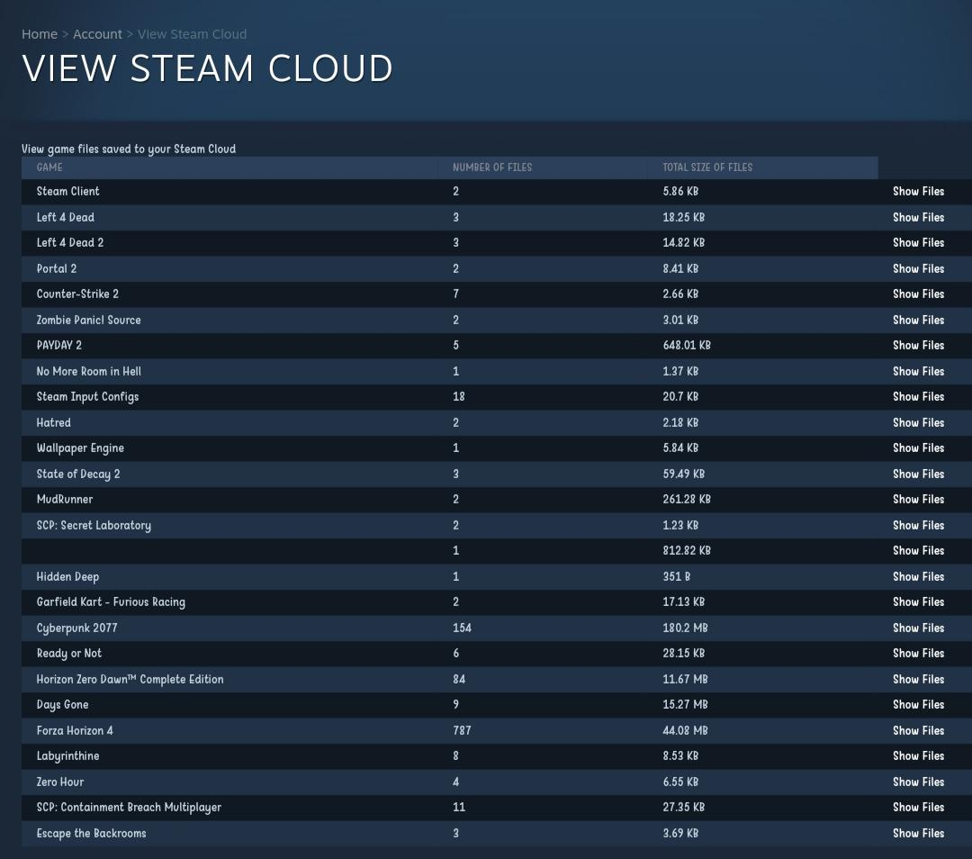Select the Steam Input Configs row name
This screenshot has height=859, width=972.
pos(87,397)
